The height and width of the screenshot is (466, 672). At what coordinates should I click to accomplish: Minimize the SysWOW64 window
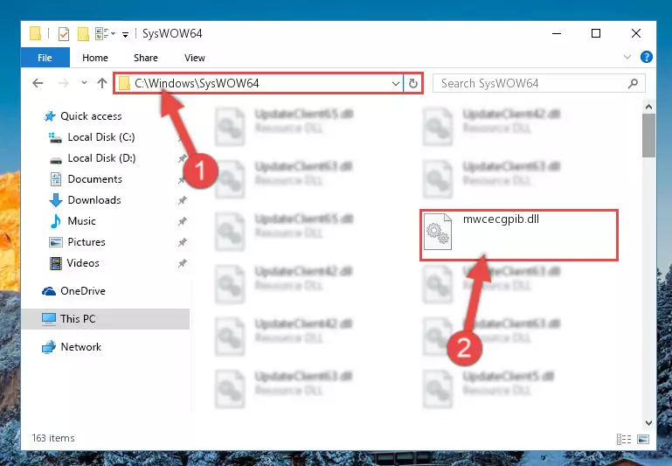pyautogui.click(x=557, y=33)
